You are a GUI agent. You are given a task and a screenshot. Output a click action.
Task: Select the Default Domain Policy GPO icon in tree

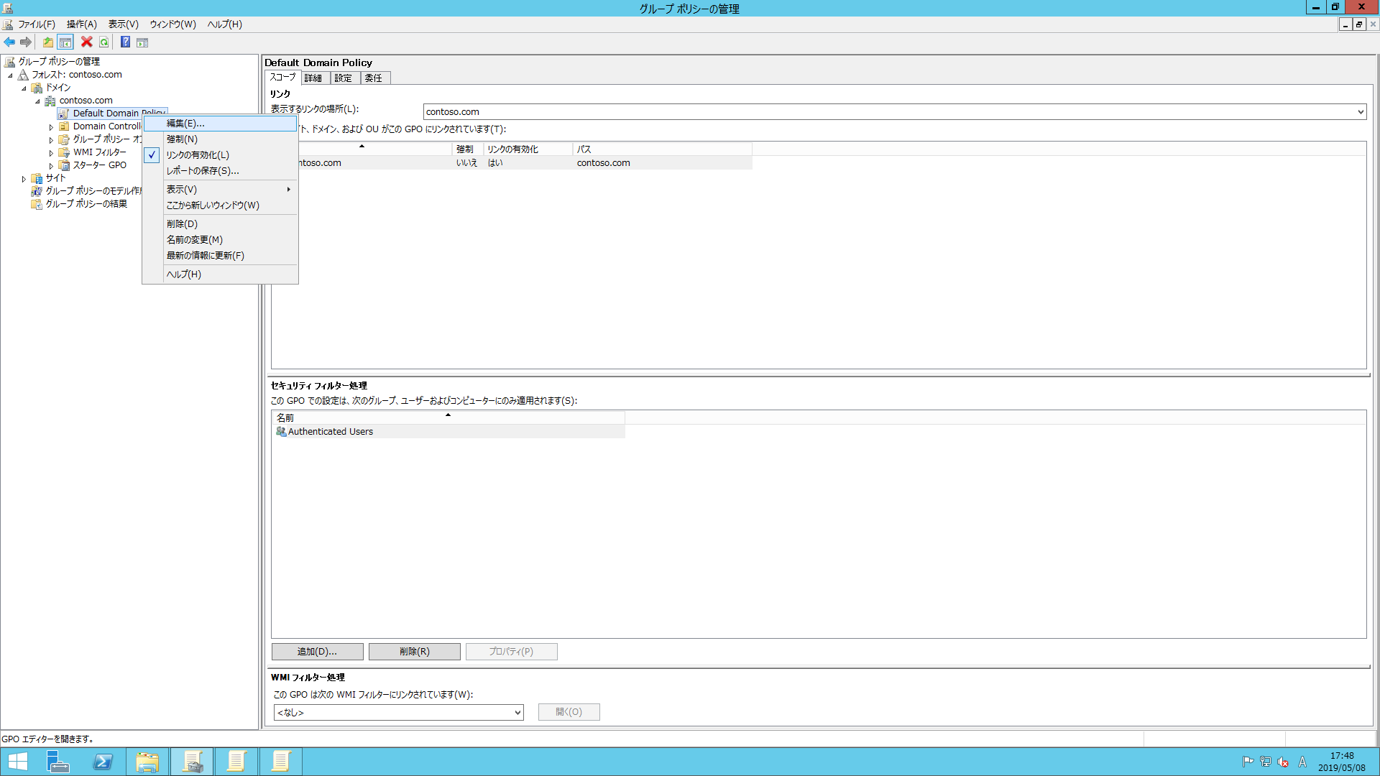(64, 114)
